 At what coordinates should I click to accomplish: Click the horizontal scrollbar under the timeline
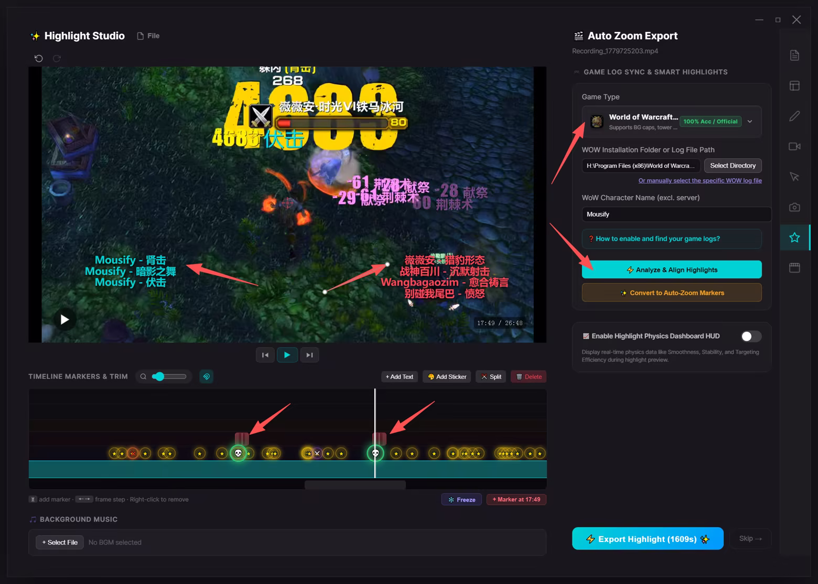click(x=355, y=485)
